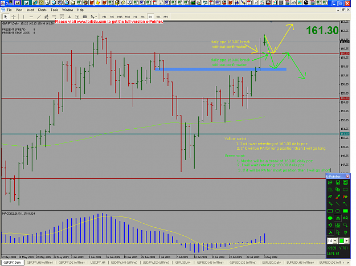Select e-Pointer text 'A' tool
This screenshot has width=356, height=266.
(338, 218)
